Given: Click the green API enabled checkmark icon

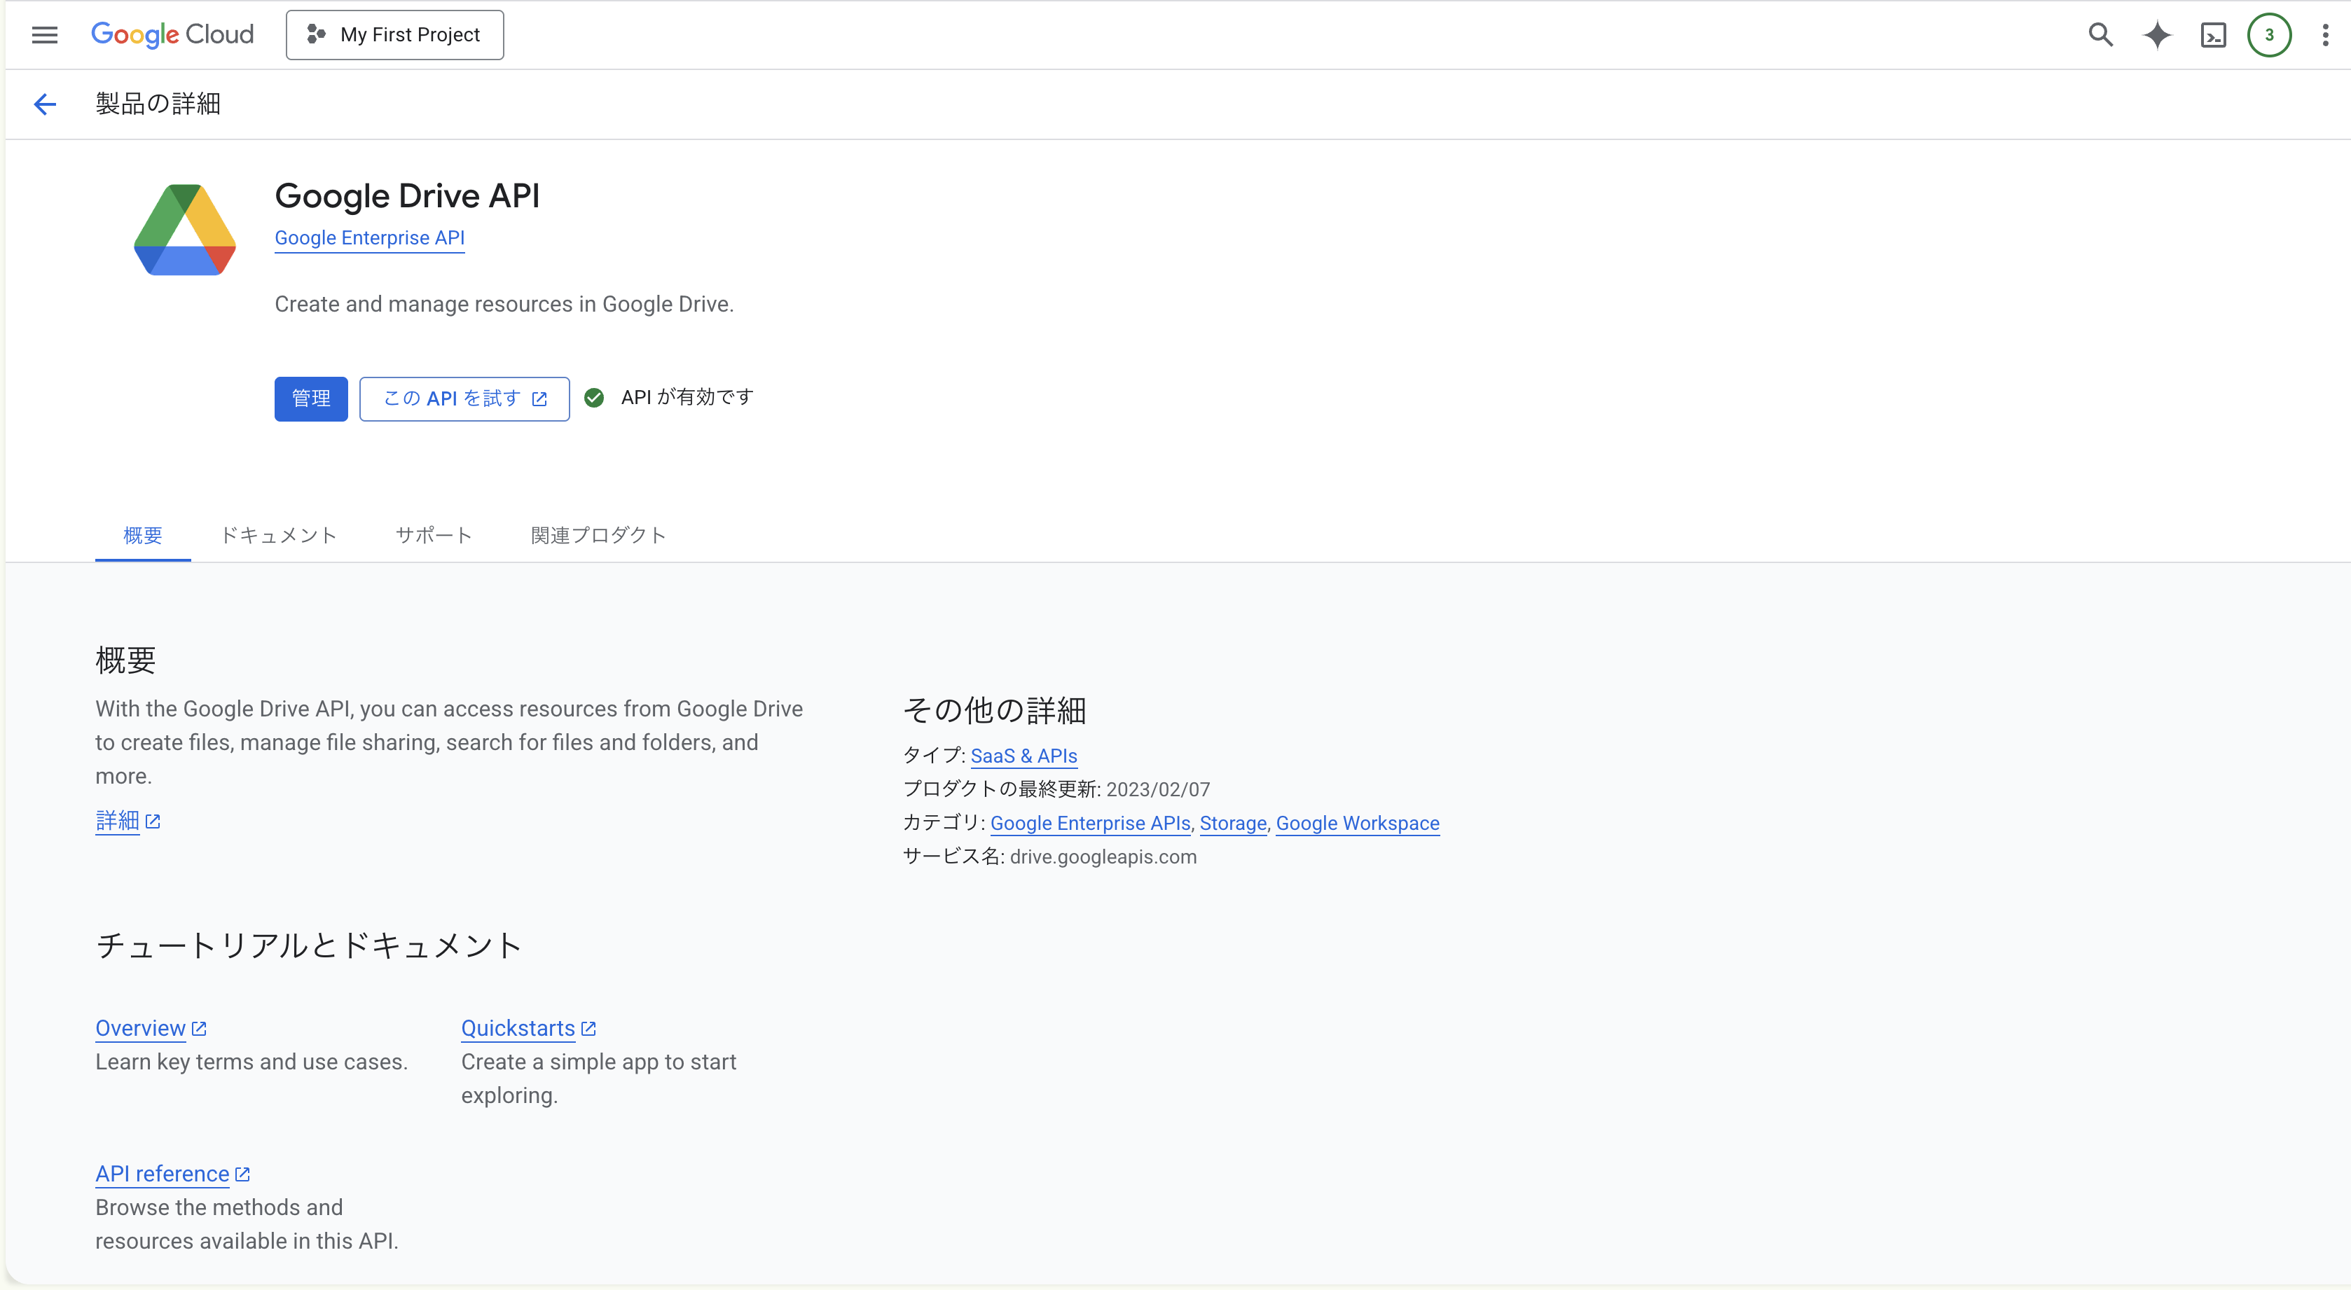Looking at the screenshot, I should 594,398.
